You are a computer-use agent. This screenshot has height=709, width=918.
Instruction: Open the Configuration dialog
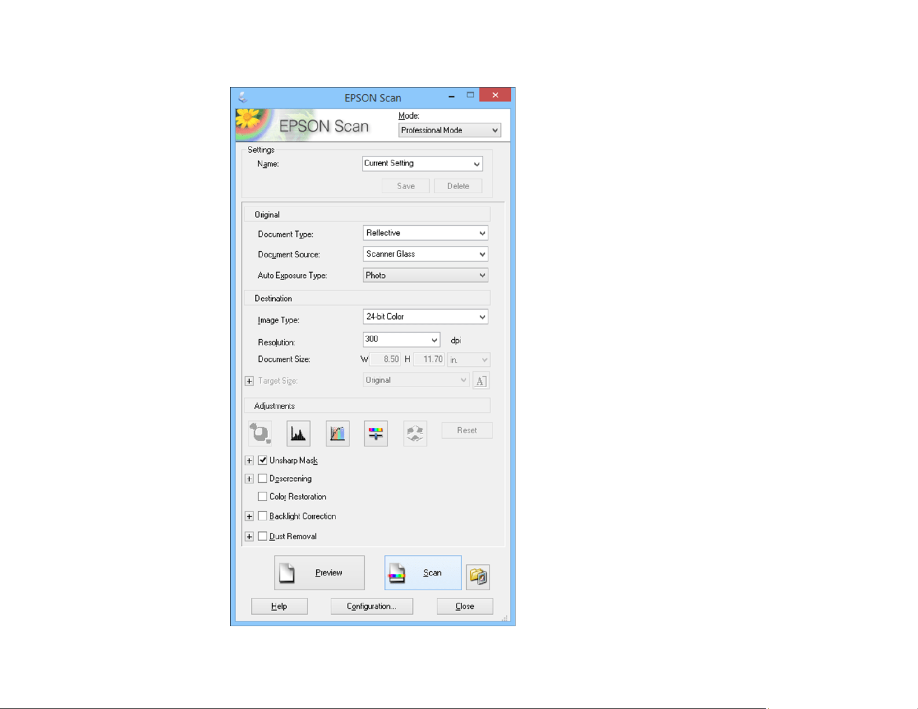[372, 606]
